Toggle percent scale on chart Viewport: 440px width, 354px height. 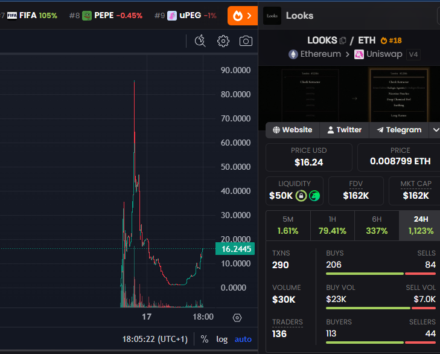[x=205, y=340]
